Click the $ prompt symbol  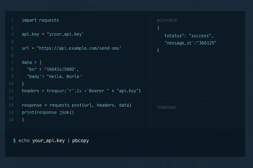(x=14, y=141)
